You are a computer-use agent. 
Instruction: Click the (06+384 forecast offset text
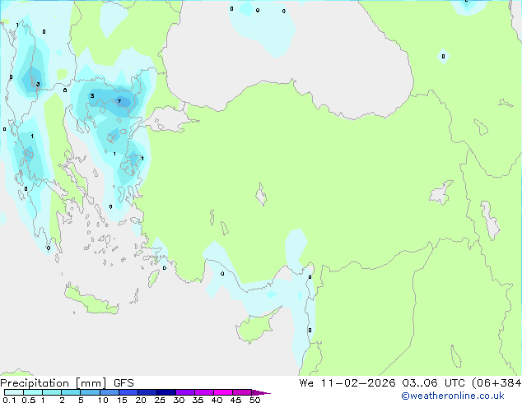tap(496, 382)
